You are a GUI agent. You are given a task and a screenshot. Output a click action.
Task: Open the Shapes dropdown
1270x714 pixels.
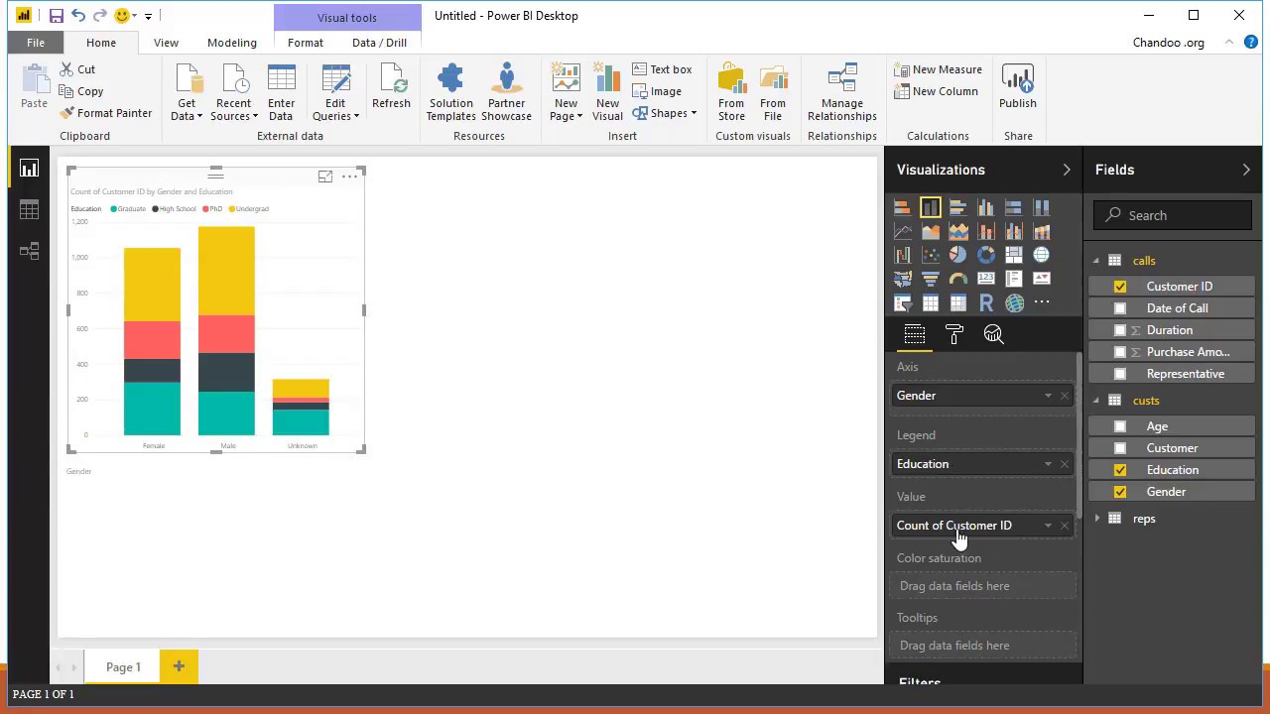click(x=665, y=113)
